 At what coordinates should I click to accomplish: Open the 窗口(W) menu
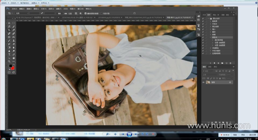tap(80, 9)
